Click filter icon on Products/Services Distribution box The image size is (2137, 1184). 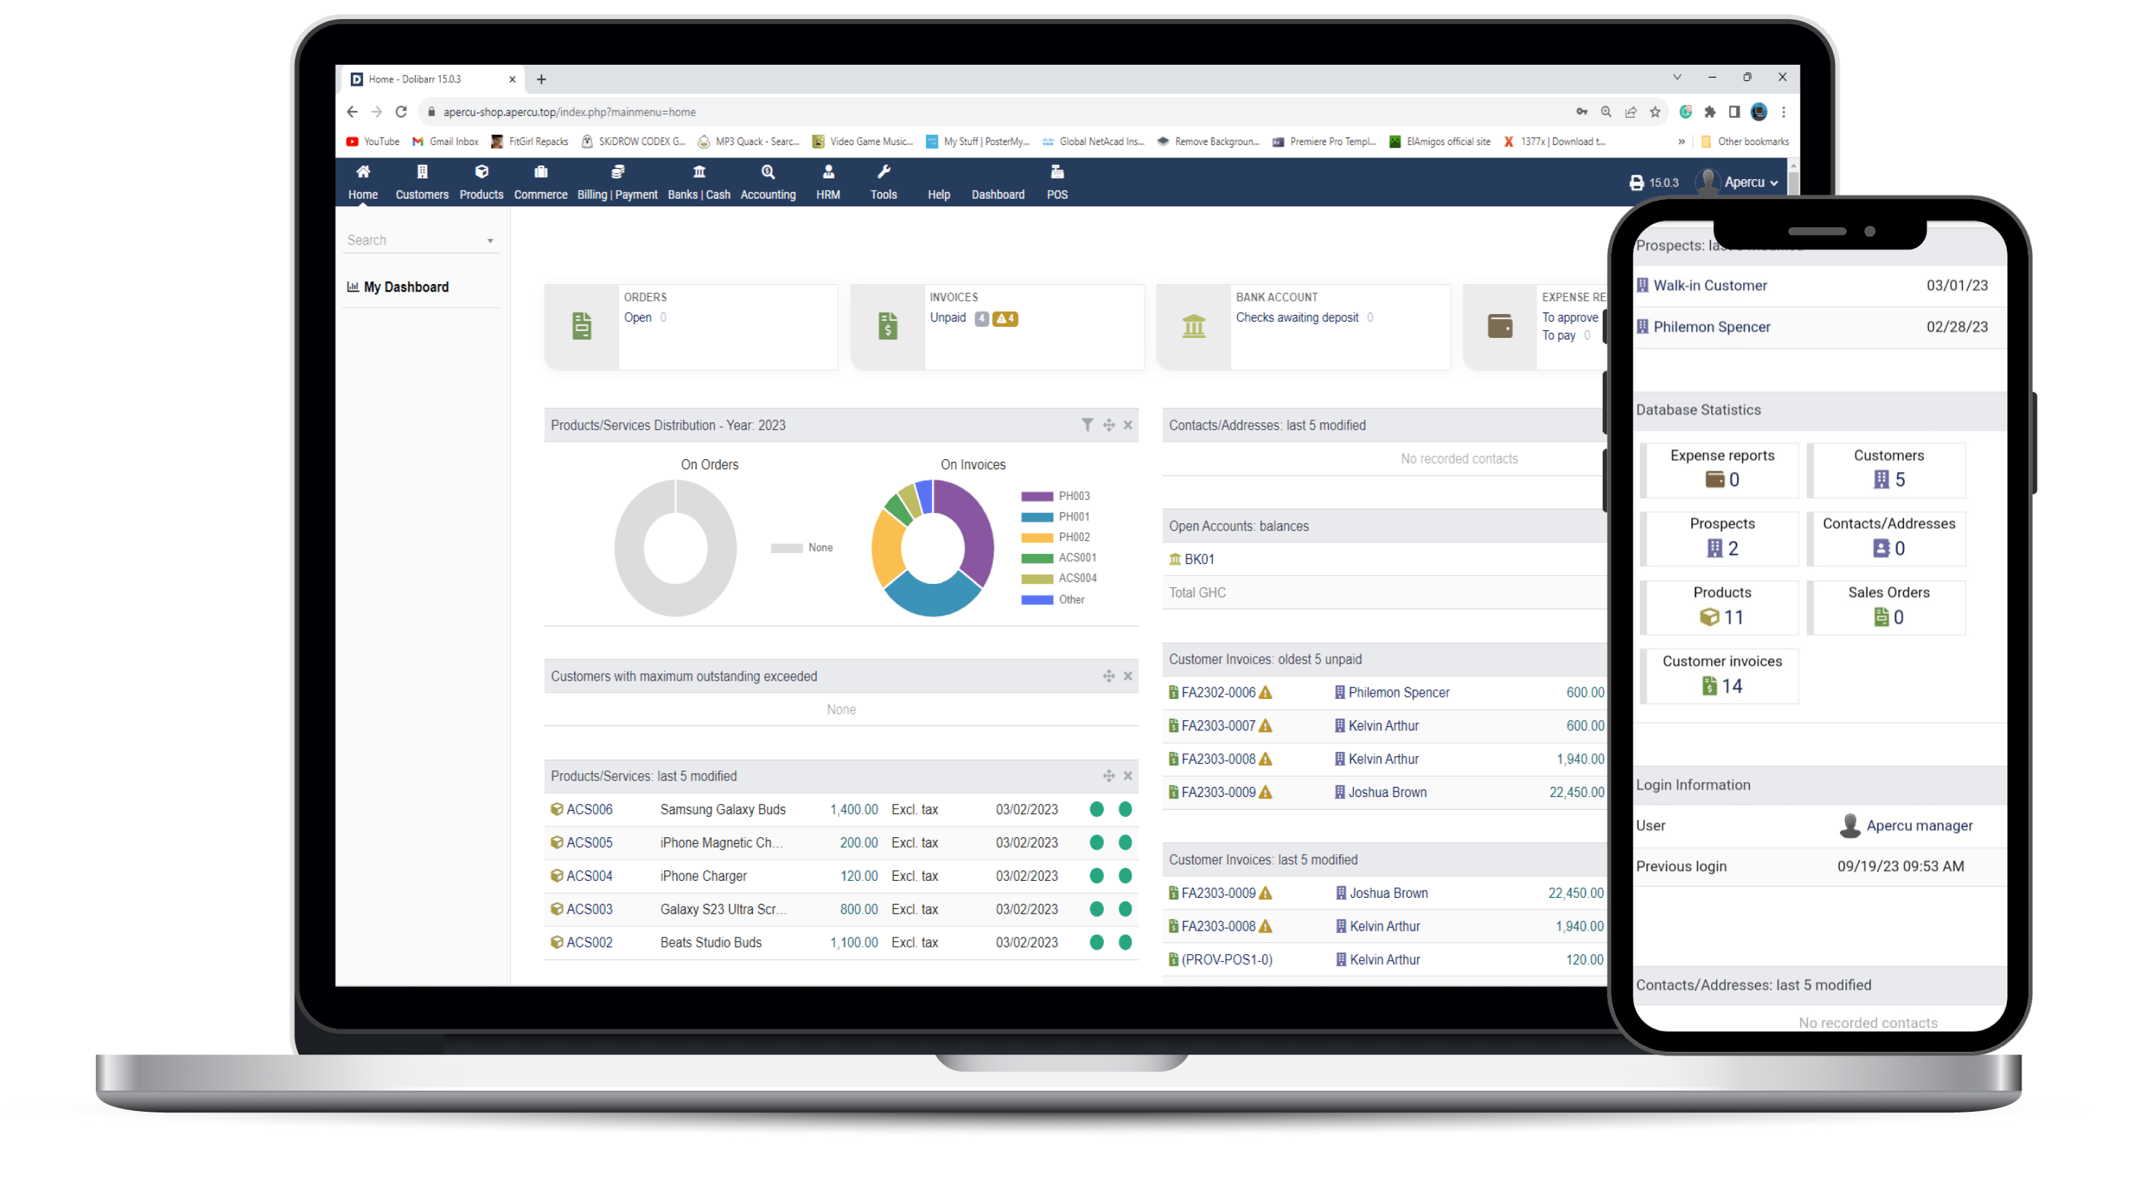coord(1087,424)
